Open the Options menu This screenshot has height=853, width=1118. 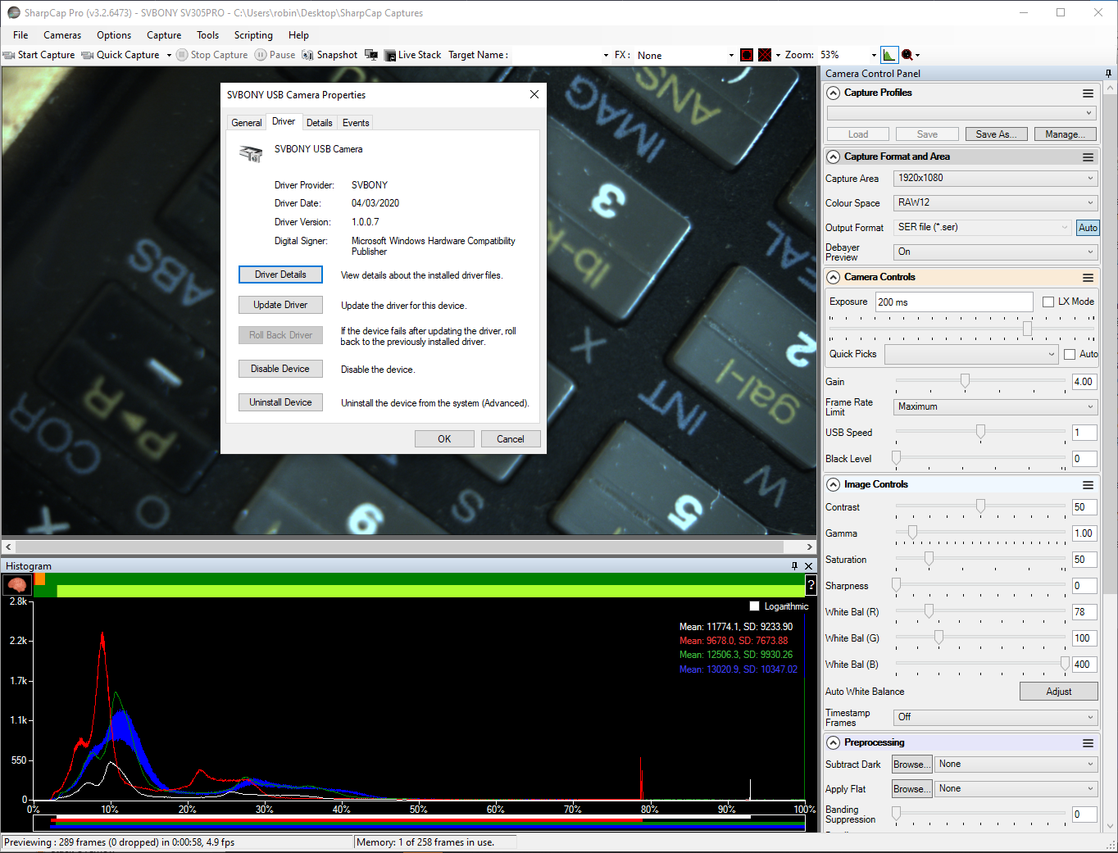click(x=114, y=35)
